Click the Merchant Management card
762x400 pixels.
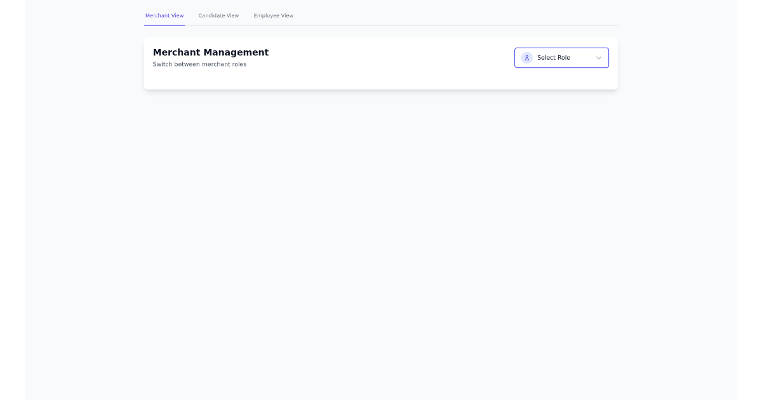pyautogui.click(x=381, y=63)
